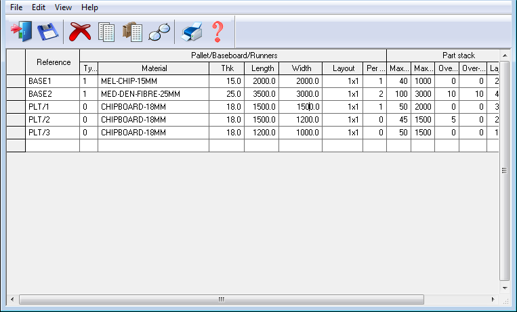
Task: Click the vertical scrollbar thumb
Action: pyautogui.click(x=505, y=171)
